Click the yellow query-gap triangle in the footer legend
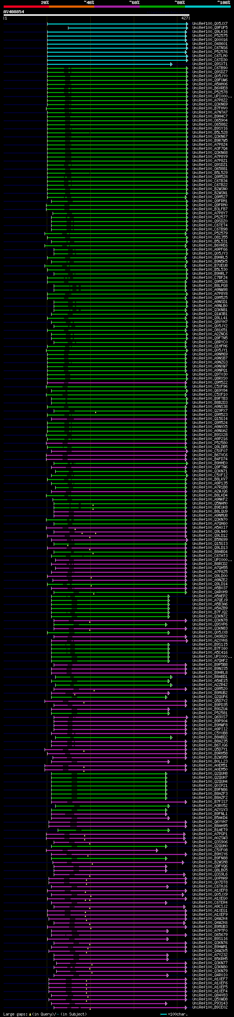The height and width of the screenshot is (1017, 234). (x=30, y=1014)
